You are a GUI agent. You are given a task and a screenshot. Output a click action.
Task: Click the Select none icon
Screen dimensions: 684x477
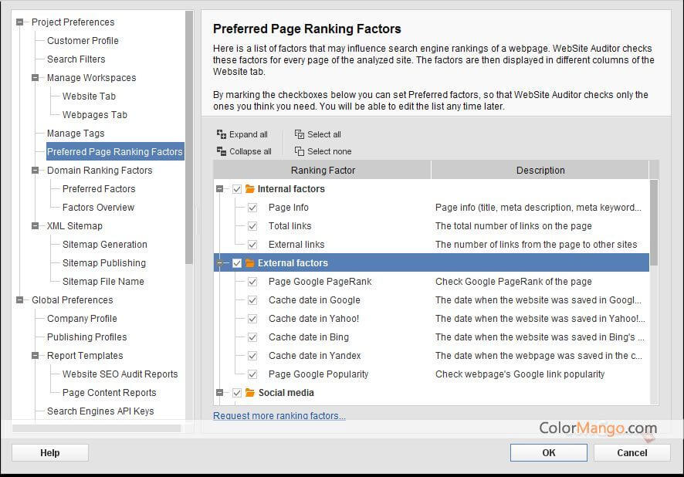(300, 151)
